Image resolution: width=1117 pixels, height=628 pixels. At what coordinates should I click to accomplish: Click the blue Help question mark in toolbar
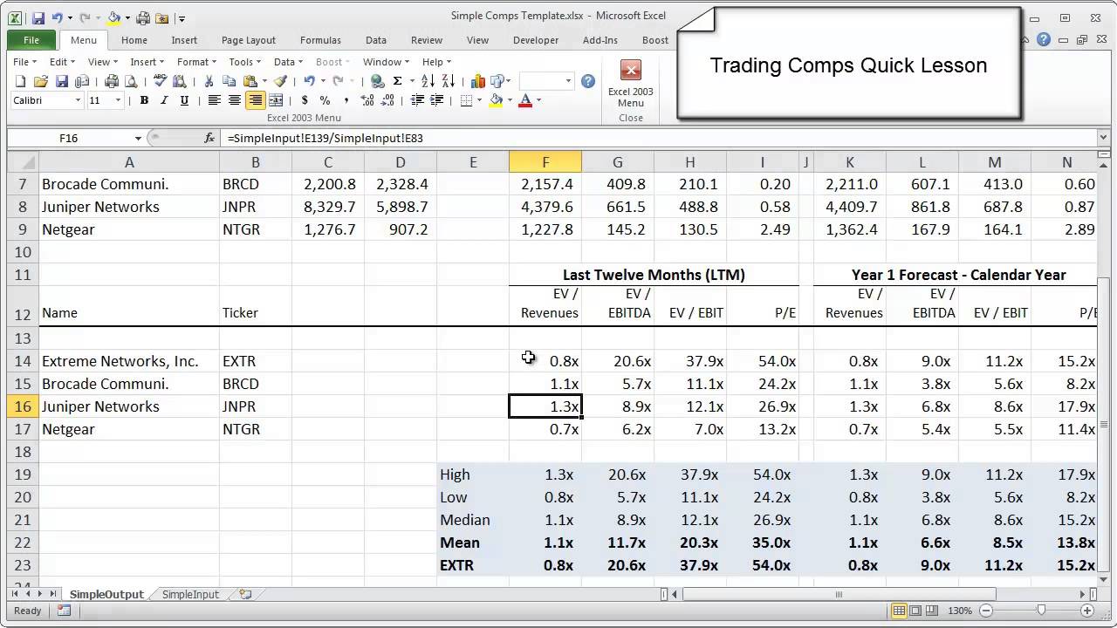[x=588, y=81]
